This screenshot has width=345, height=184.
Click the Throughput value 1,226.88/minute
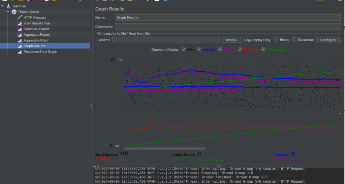point(210,160)
